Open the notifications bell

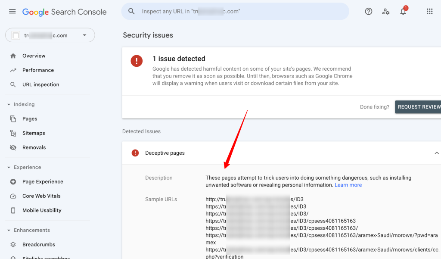coord(403,11)
